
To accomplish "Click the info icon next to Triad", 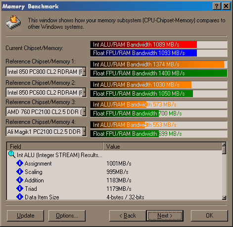I will pos(20,188).
